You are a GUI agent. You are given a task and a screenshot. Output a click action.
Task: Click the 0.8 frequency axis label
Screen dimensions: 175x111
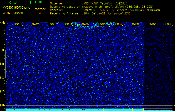(x=2, y=78)
